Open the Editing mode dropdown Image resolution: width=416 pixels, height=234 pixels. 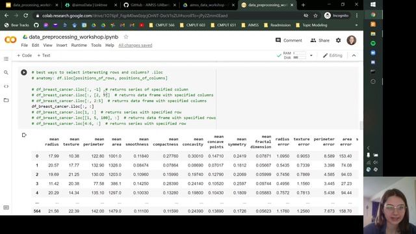point(332,55)
